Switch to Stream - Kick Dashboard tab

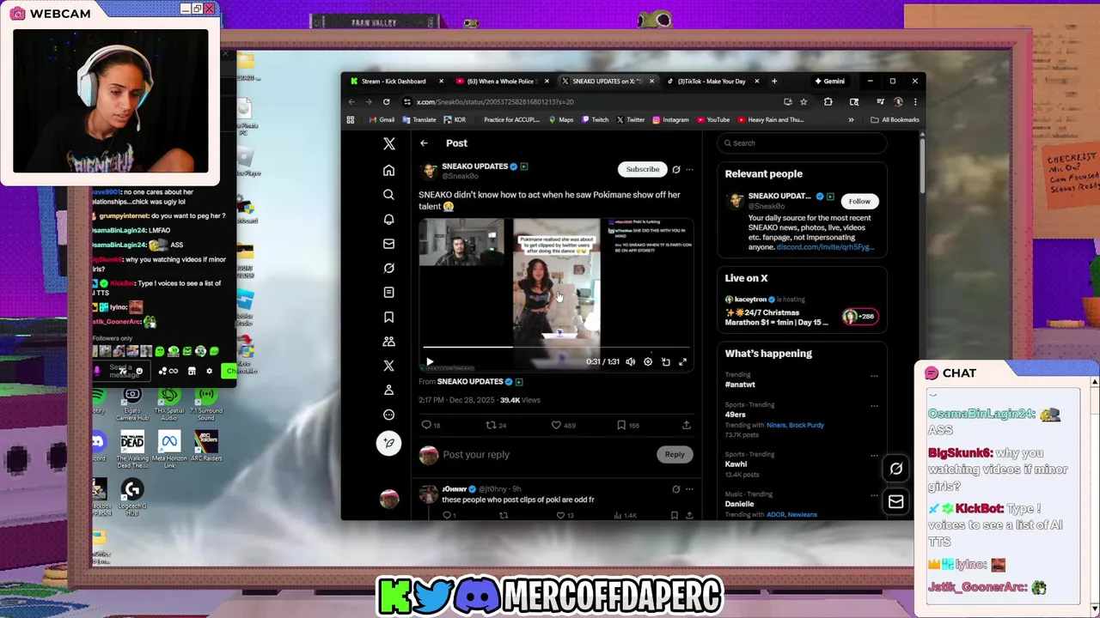point(395,82)
